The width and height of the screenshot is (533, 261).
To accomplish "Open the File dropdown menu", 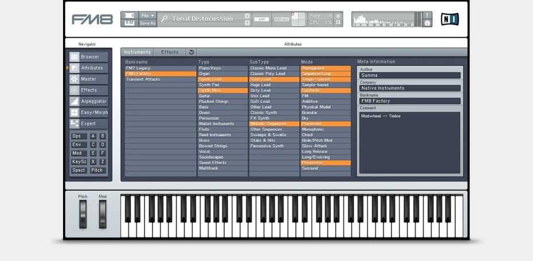I will pos(147,15).
